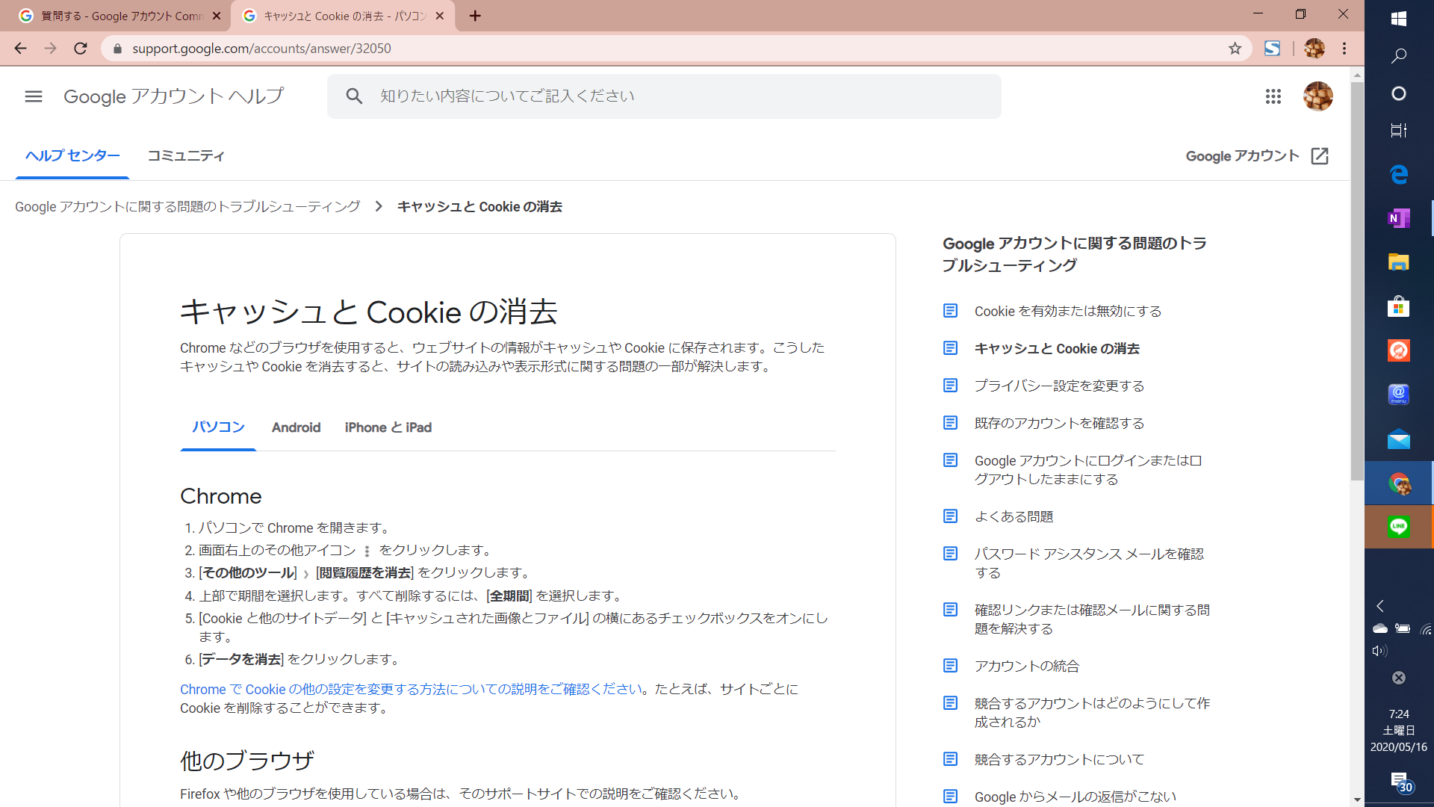1434x807 pixels.
Task: Click the Chrome taskbar icon
Action: (1399, 483)
